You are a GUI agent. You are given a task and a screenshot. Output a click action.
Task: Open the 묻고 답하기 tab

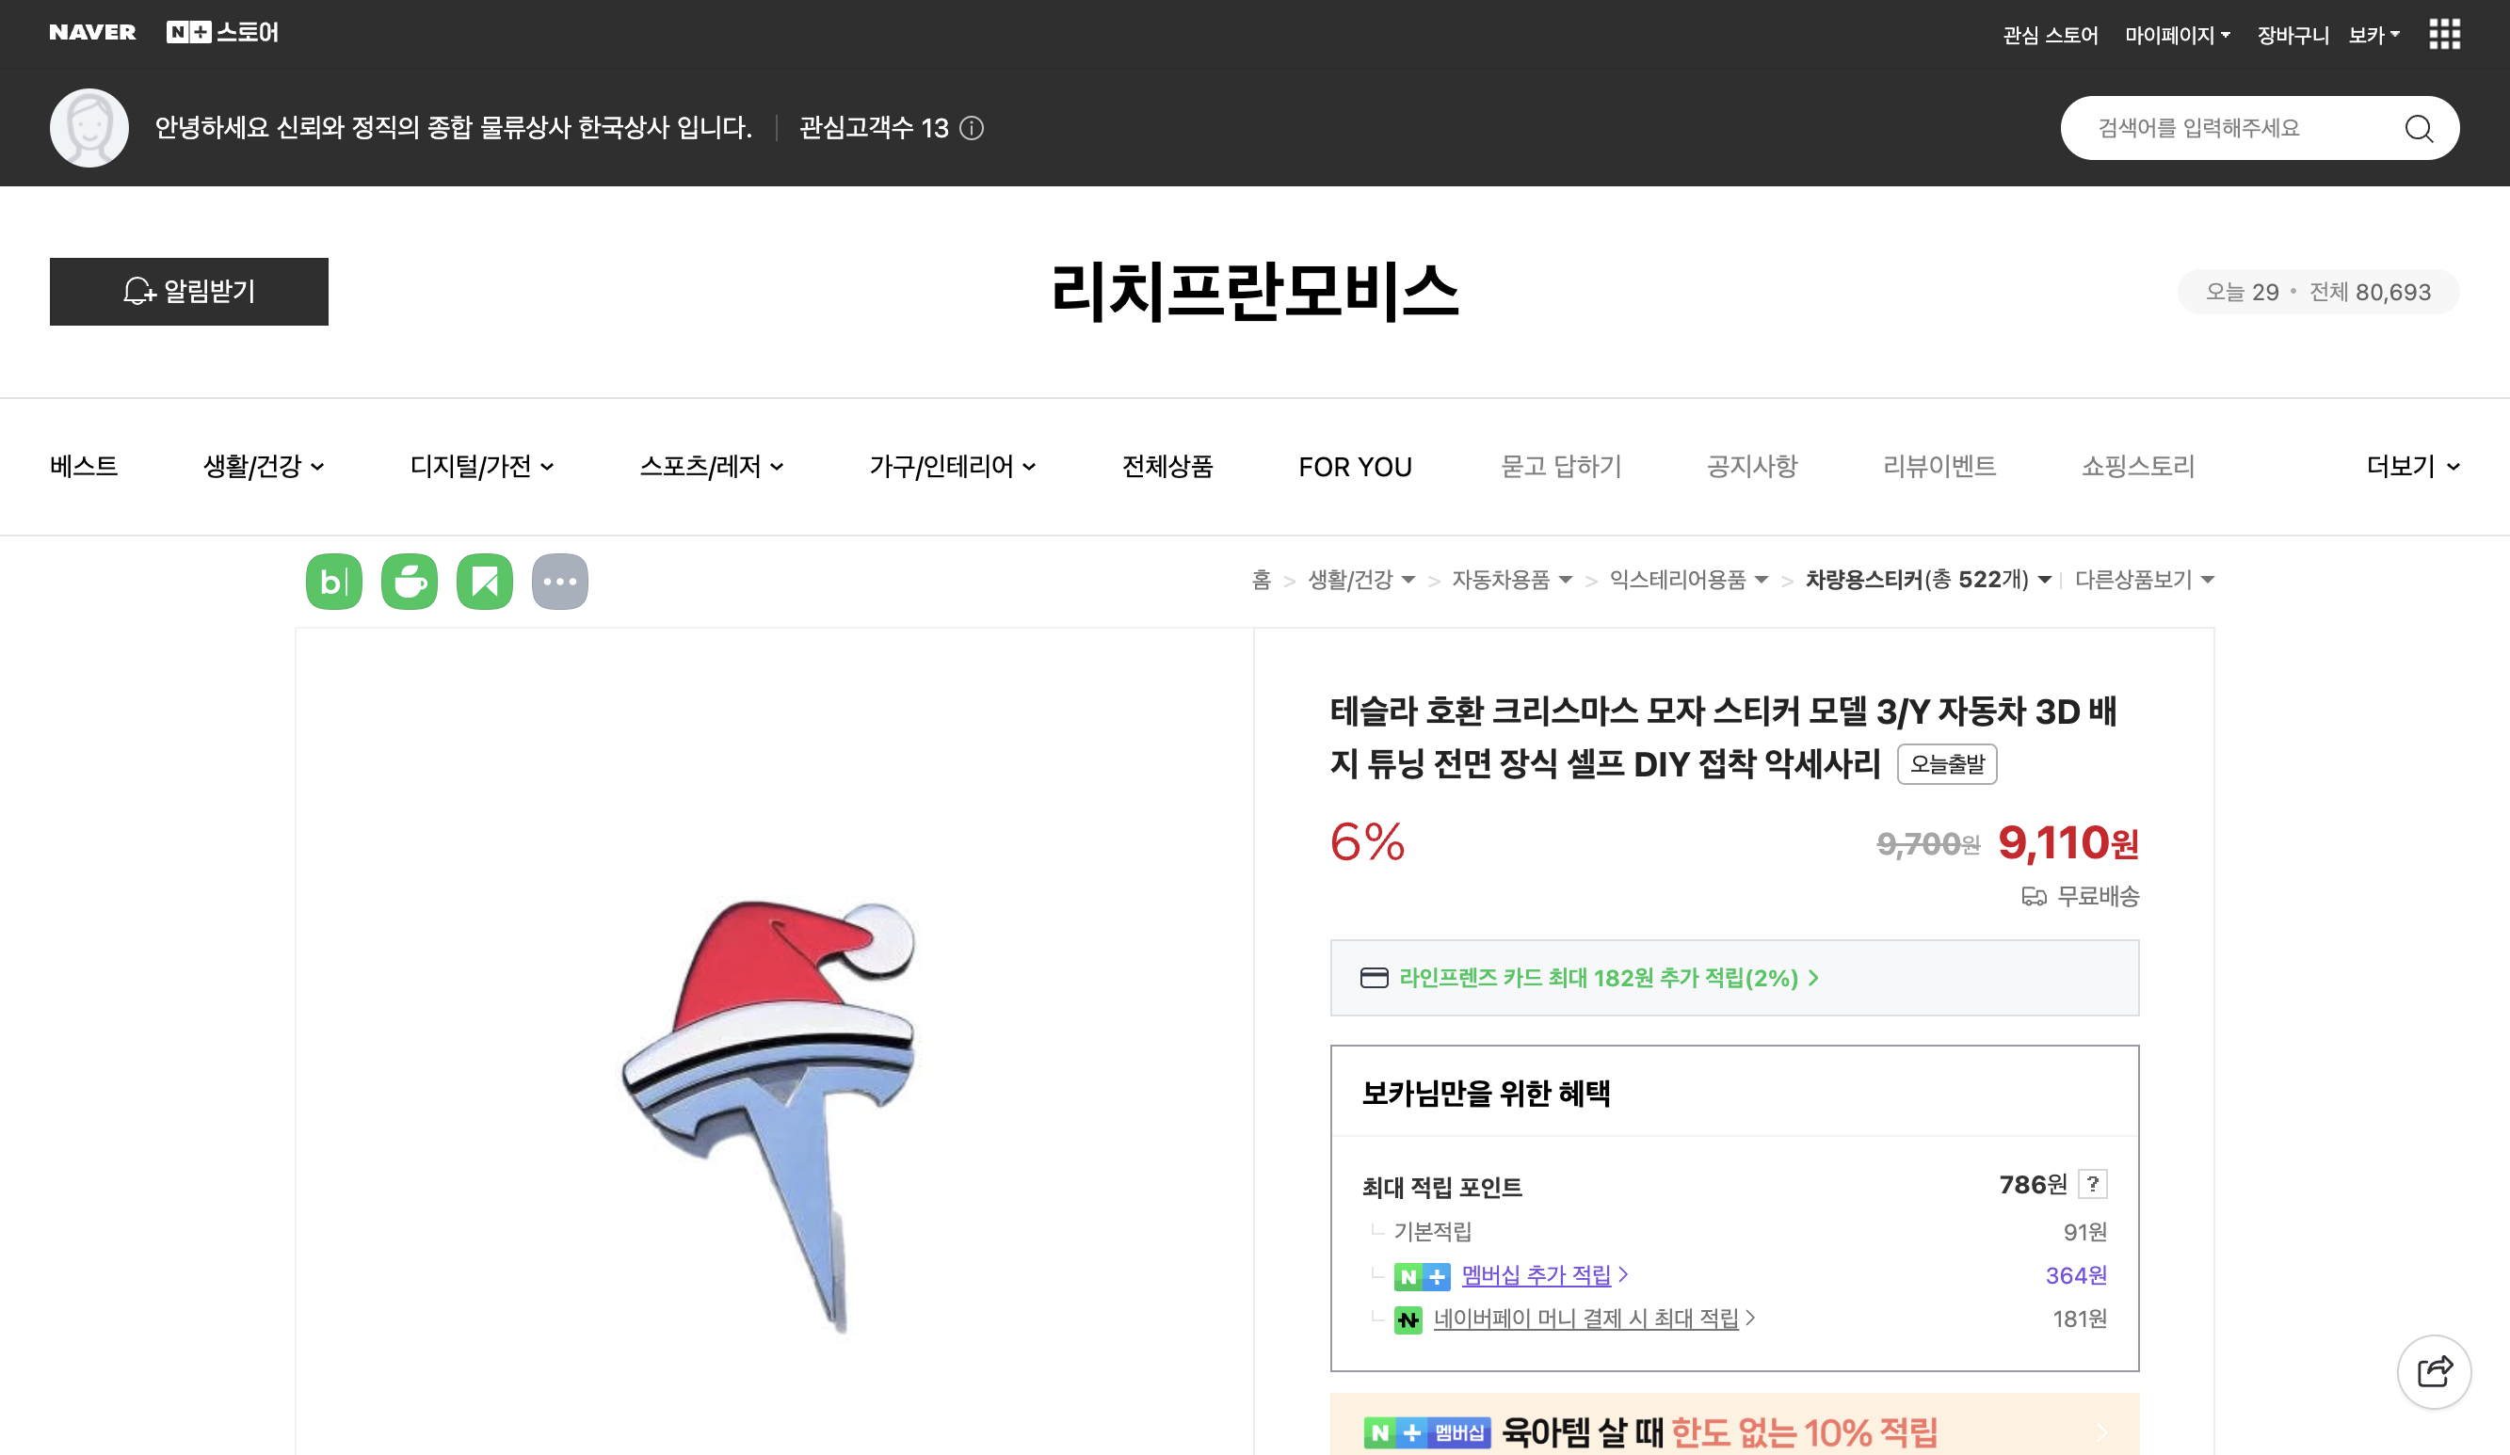tap(1561, 466)
